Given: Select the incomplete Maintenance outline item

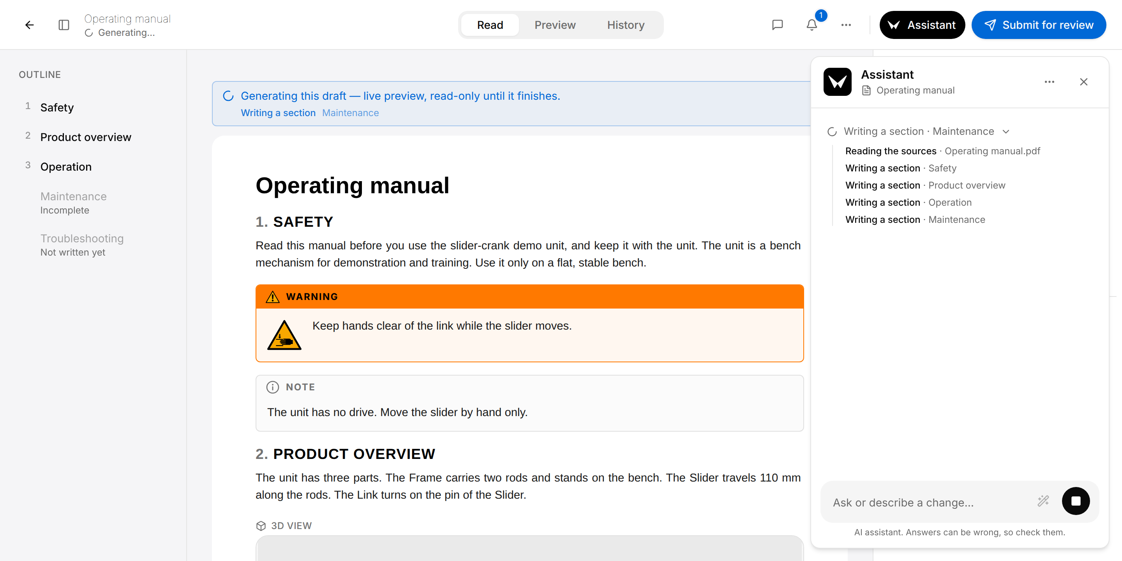Looking at the screenshot, I should click(73, 203).
